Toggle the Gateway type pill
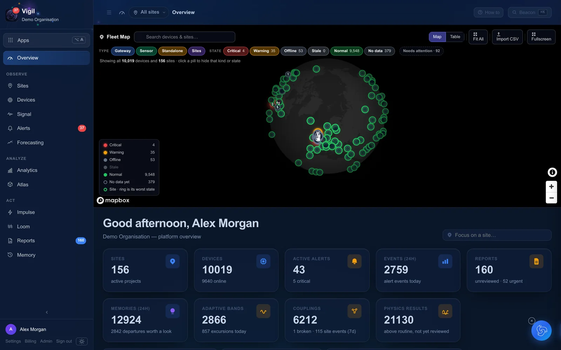Screen dimensions: 561x350 coord(123,51)
